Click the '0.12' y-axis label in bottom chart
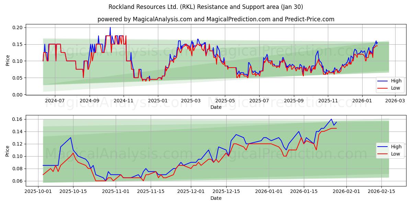 pyautogui.click(x=18, y=144)
